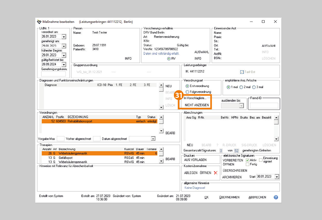Click NICHT ANZEIGEN in Vorschlagliste
322x220 pixels.
point(197,105)
